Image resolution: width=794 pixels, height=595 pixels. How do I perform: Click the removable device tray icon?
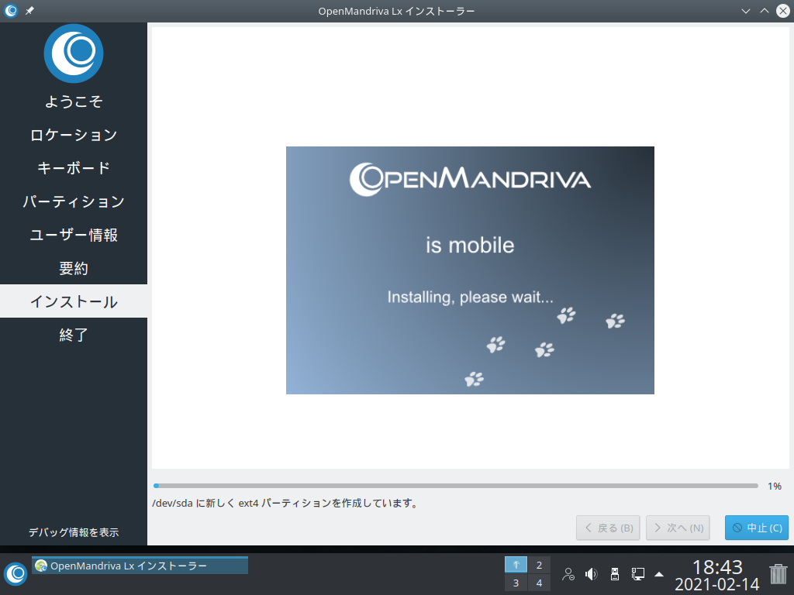click(x=615, y=574)
